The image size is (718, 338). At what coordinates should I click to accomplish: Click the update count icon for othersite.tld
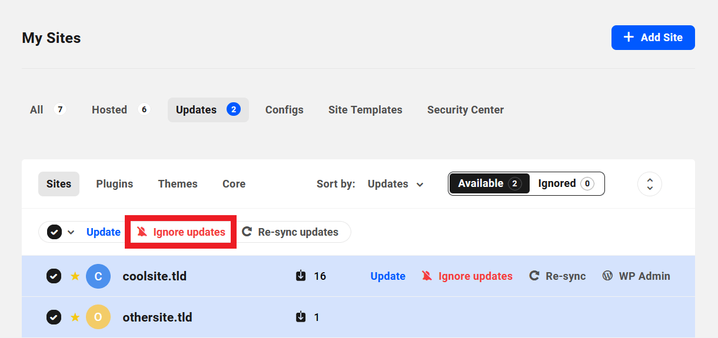click(x=301, y=317)
